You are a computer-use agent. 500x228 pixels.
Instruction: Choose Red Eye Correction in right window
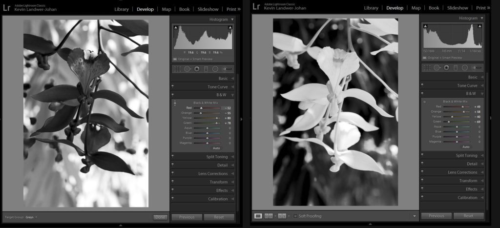[446, 68]
